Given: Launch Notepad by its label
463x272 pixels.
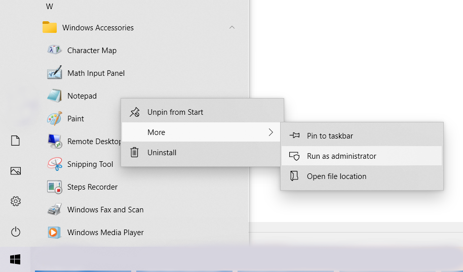Looking at the screenshot, I should click(82, 96).
